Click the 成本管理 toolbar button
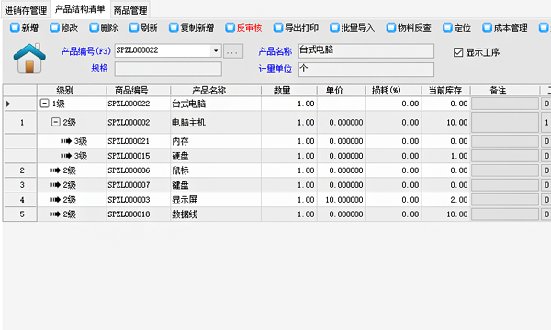This screenshot has width=551, height=330. click(x=505, y=27)
